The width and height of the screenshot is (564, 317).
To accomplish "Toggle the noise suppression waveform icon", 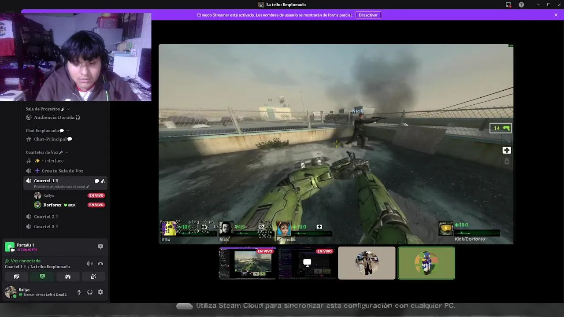I will (90, 264).
